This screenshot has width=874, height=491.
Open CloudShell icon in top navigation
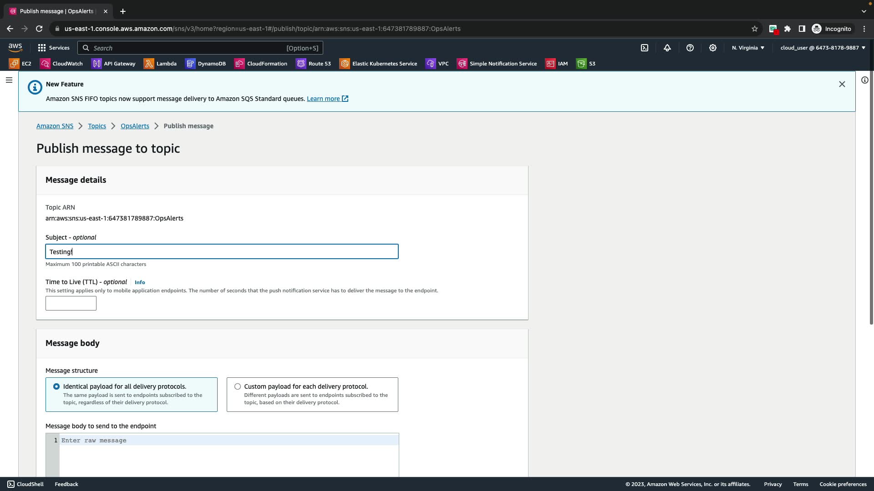[x=645, y=48]
